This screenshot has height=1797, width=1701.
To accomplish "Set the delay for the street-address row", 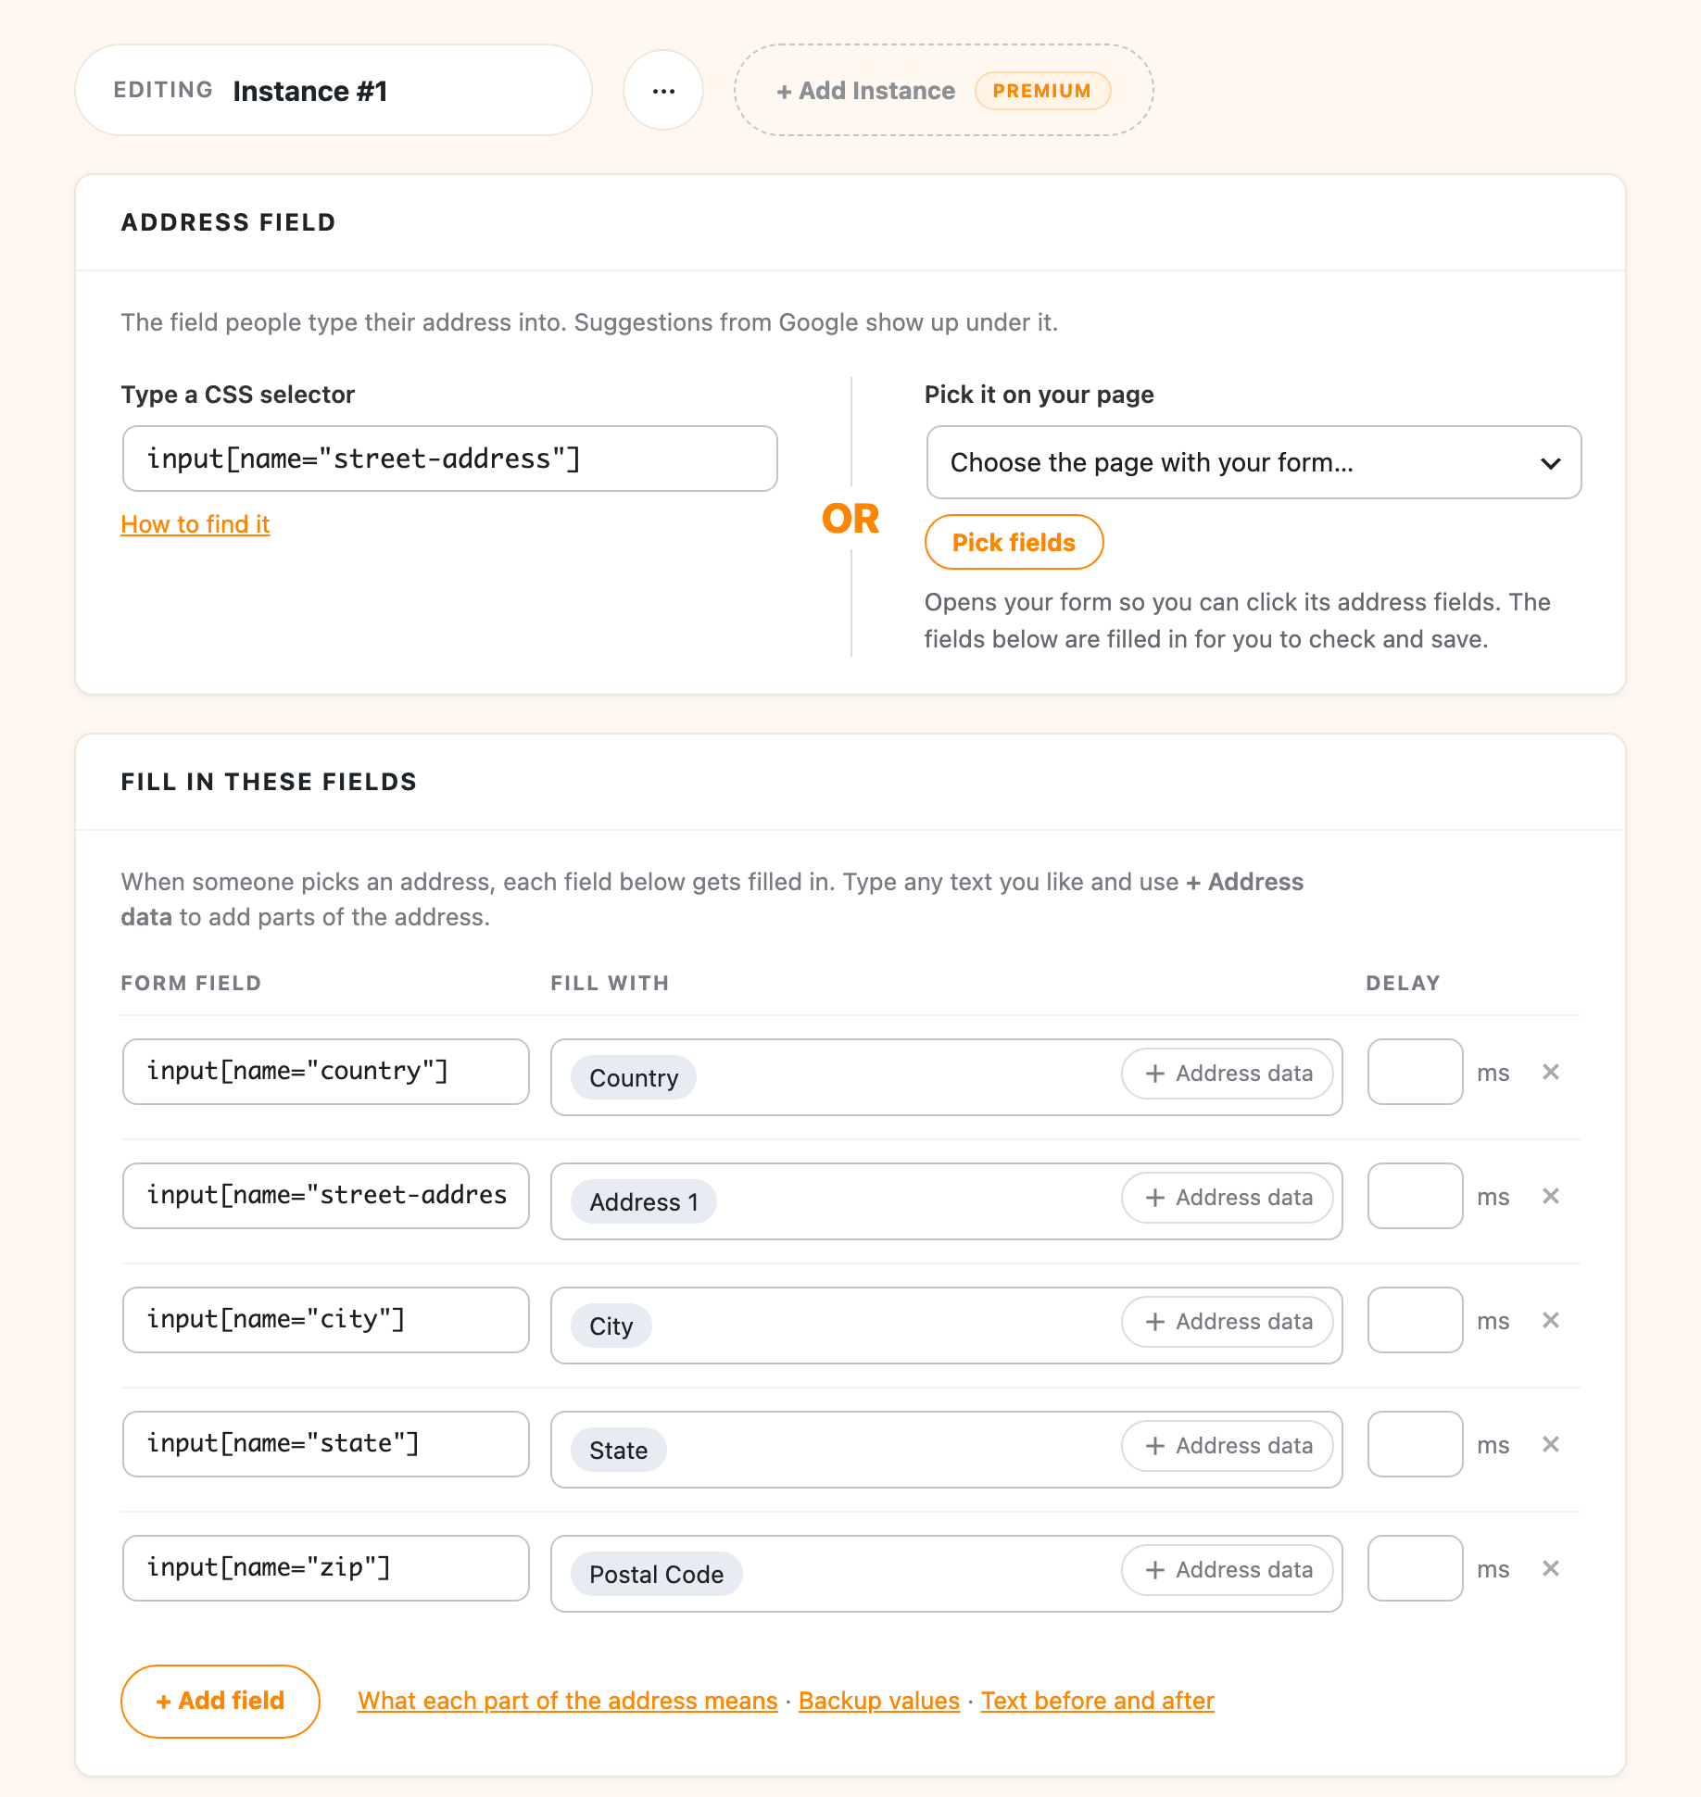I will (x=1416, y=1196).
